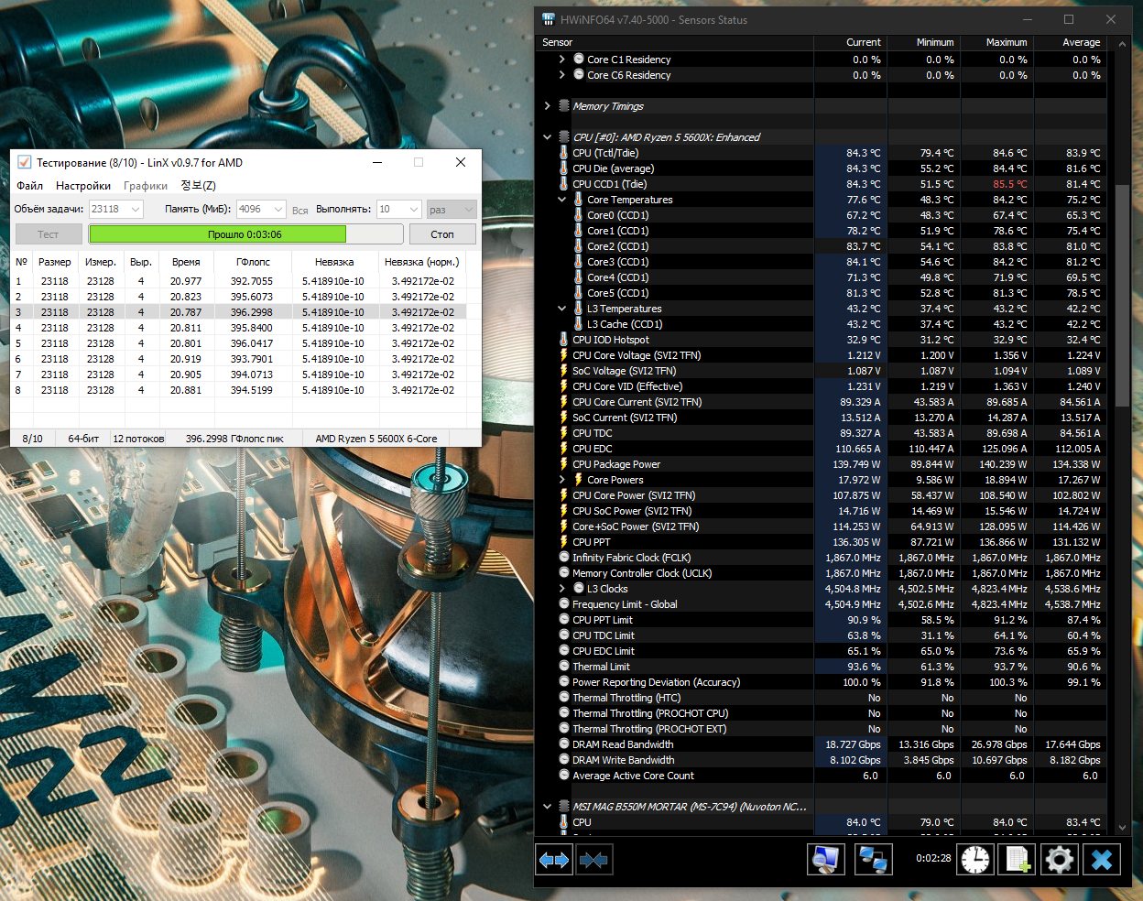
Task: Open HWiNFO sensor settings gear icon
Action: [1059, 860]
